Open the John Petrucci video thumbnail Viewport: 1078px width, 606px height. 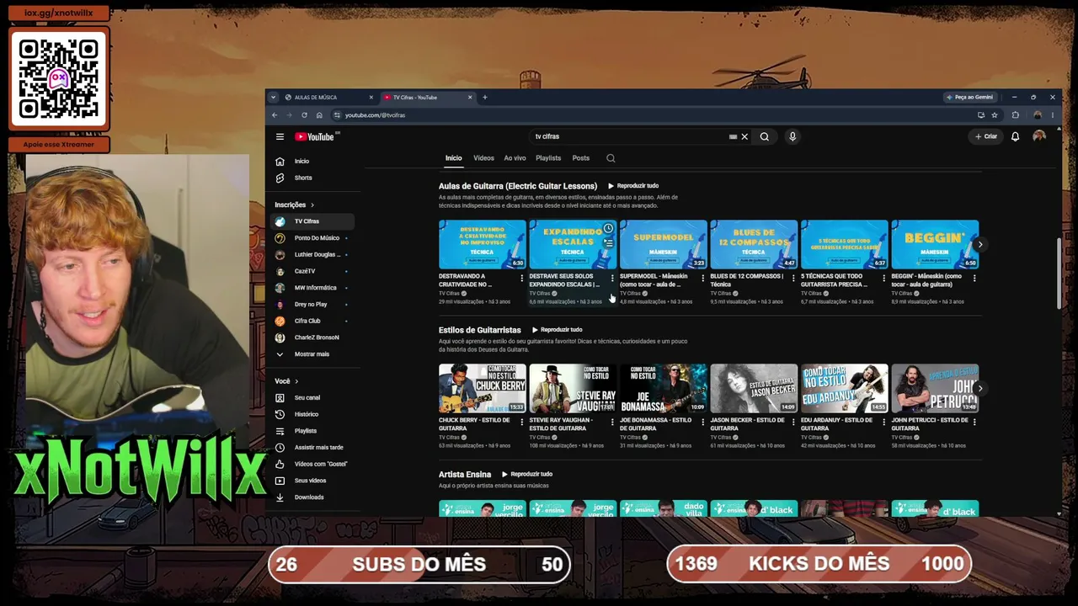pyautogui.click(x=935, y=388)
